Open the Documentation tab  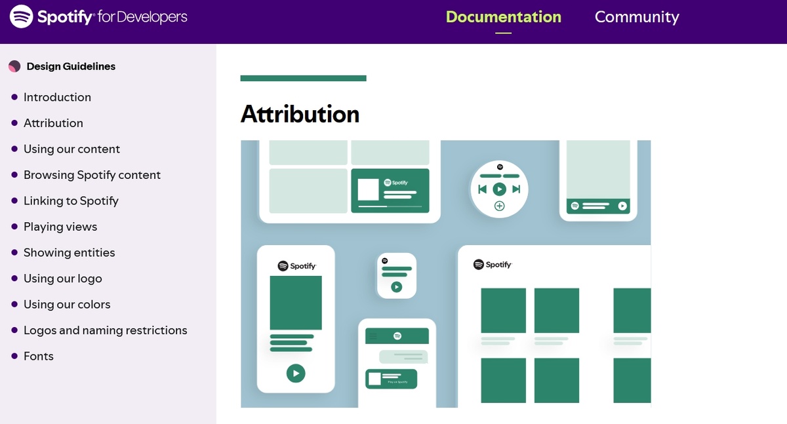tap(503, 17)
